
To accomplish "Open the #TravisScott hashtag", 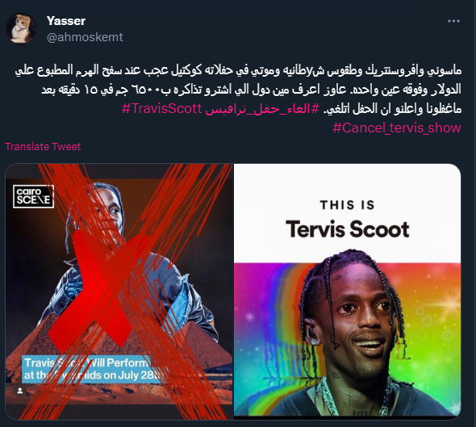I will pyautogui.click(x=162, y=108).
